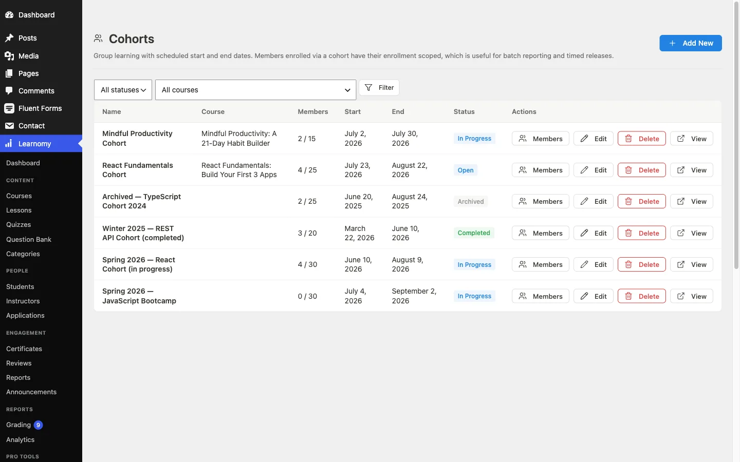Click trash icon for React Fundamentals Cohort
Screen dimensions: 740x462
pos(628,170)
